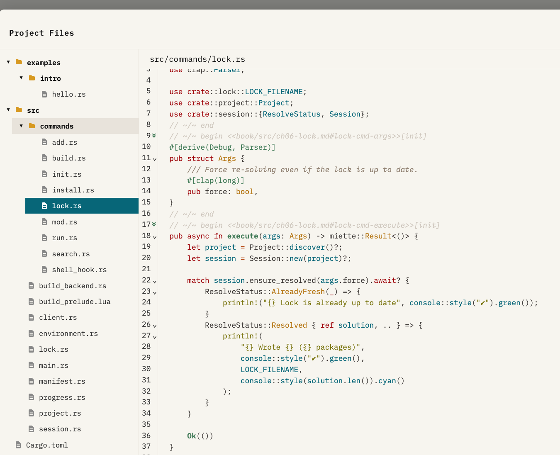Collapse the examples folder tree arrow
This screenshot has width=560, height=455.
pos(8,62)
